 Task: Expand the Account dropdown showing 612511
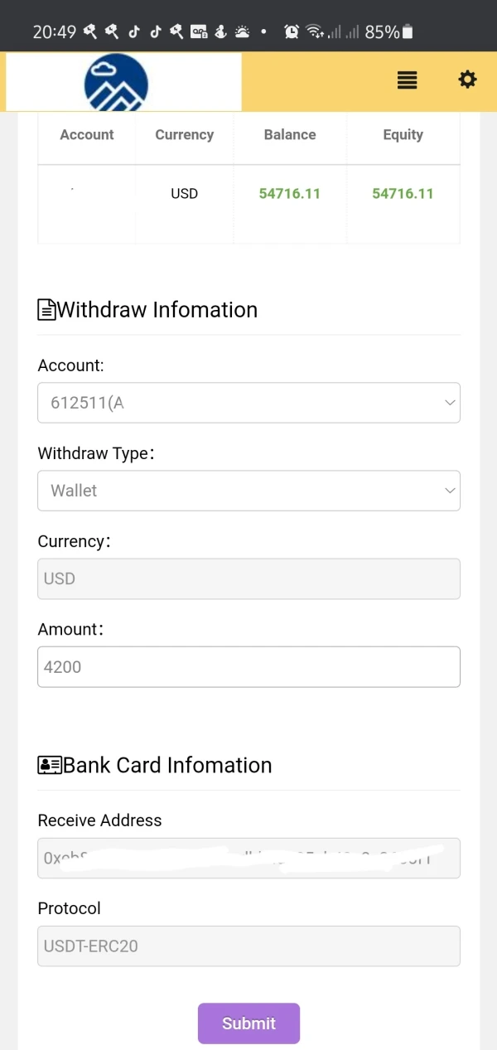tap(248, 403)
